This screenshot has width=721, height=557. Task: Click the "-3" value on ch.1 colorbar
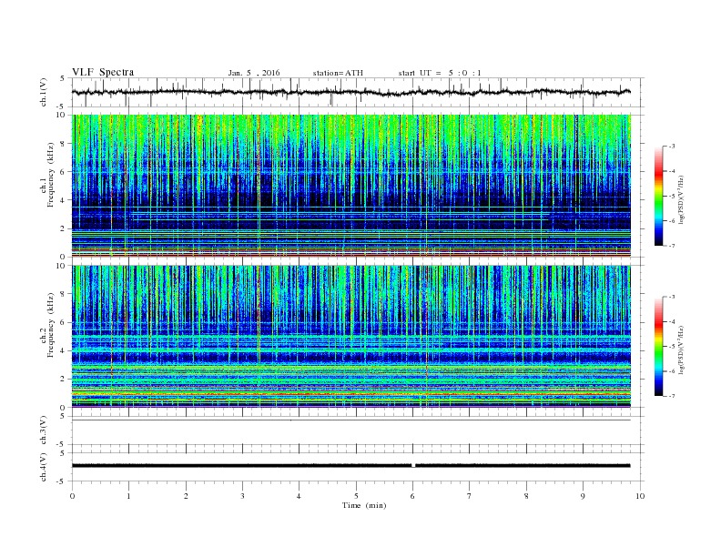pyautogui.click(x=672, y=147)
